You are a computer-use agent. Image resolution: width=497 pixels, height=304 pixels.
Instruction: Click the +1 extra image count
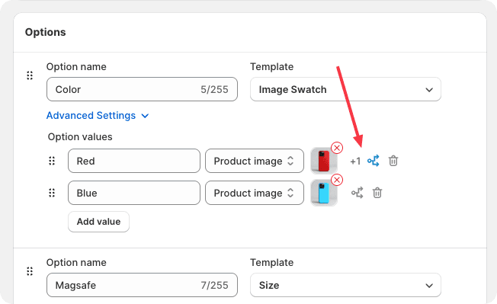click(355, 162)
